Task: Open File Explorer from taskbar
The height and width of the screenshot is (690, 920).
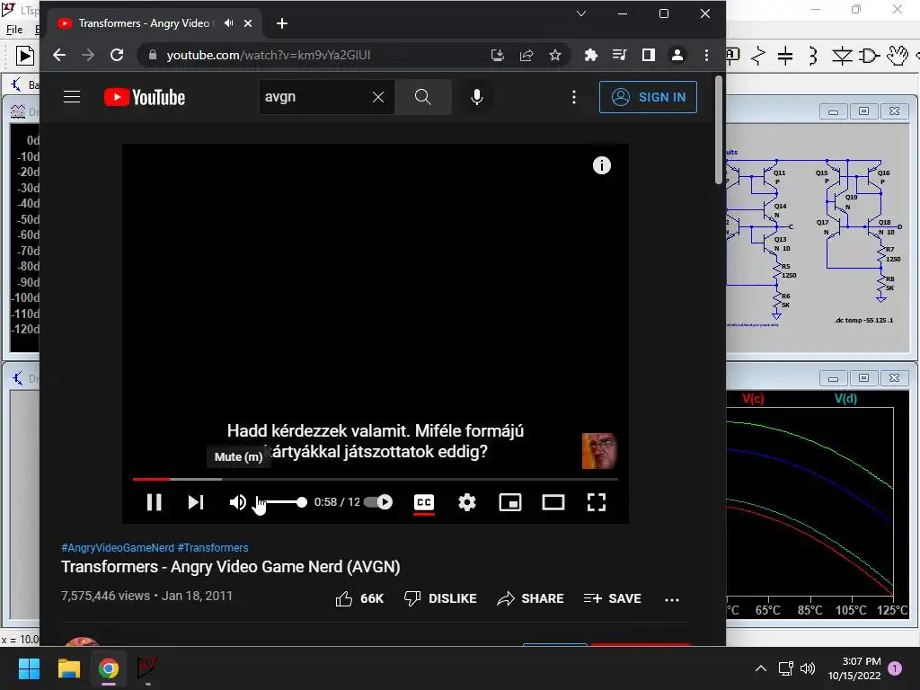Action: pyautogui.click(x=68, y=668)
